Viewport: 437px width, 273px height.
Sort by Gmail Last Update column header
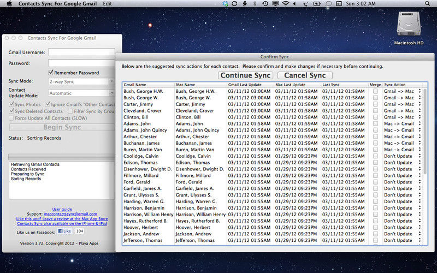[x=250, y=85]
